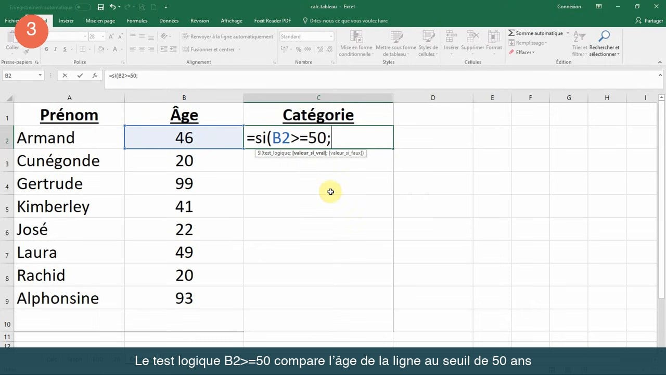Undo the last action in quick access toolbar

[x=112, y=7]
